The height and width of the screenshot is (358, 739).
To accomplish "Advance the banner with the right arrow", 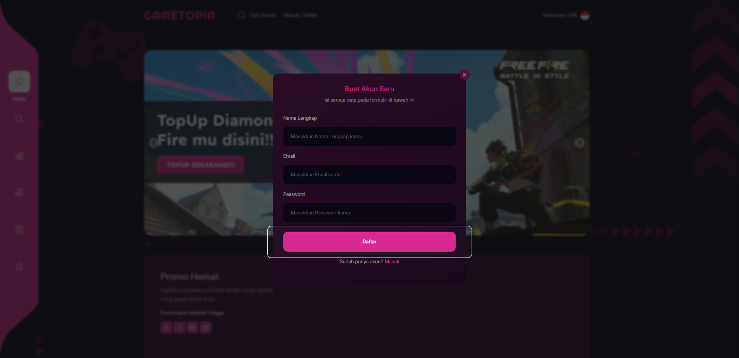I will pos(579,143).
